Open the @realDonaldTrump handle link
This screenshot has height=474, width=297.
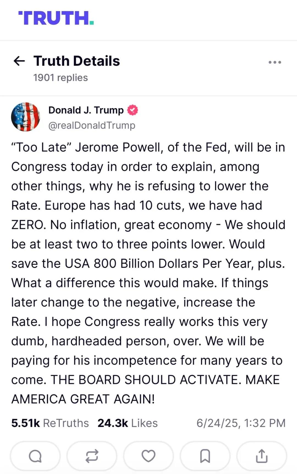coord(92,125)
